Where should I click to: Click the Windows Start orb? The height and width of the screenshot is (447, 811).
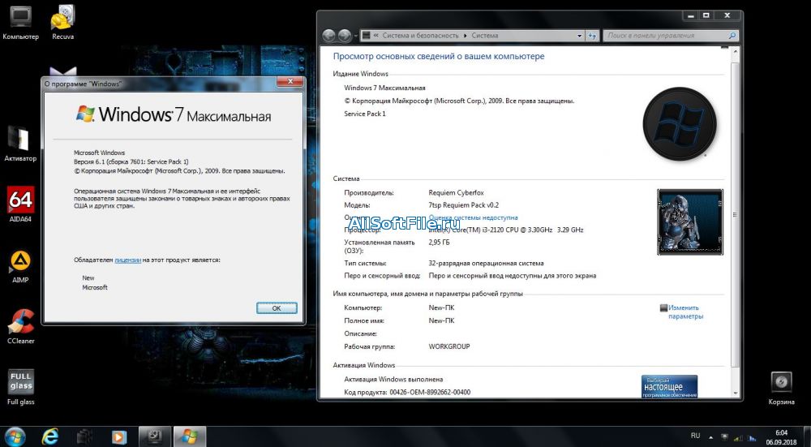15,436
